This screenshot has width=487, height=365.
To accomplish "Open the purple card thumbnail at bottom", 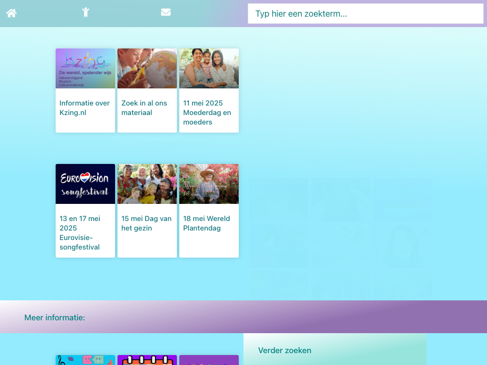I will [x=209, y=360].
